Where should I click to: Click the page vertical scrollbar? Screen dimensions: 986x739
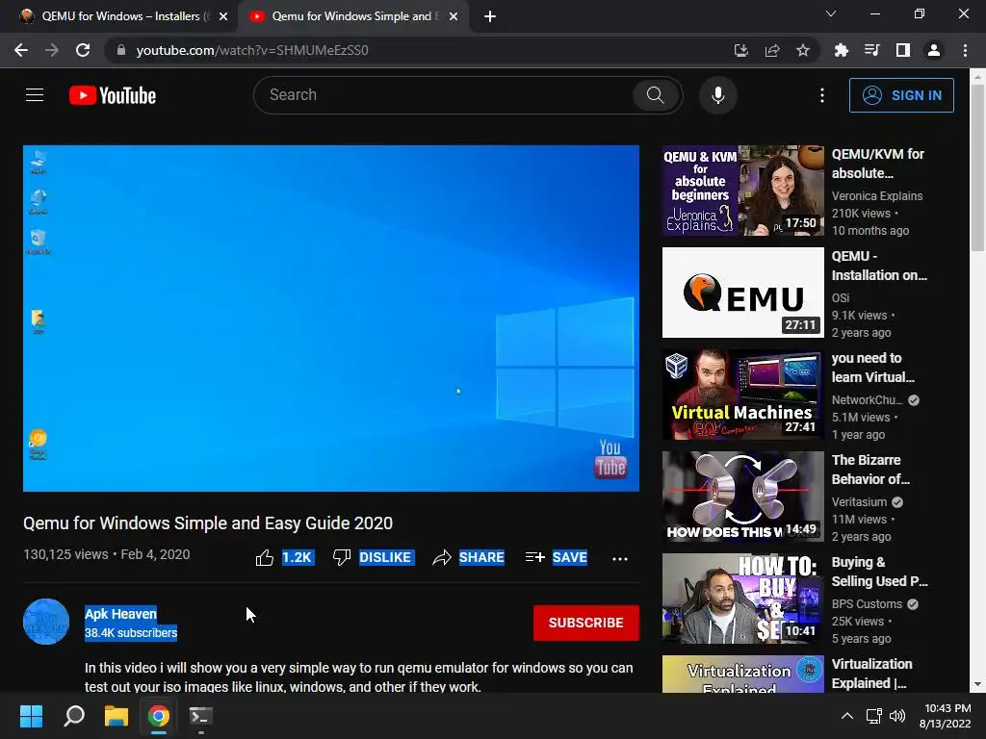point(977,168)
